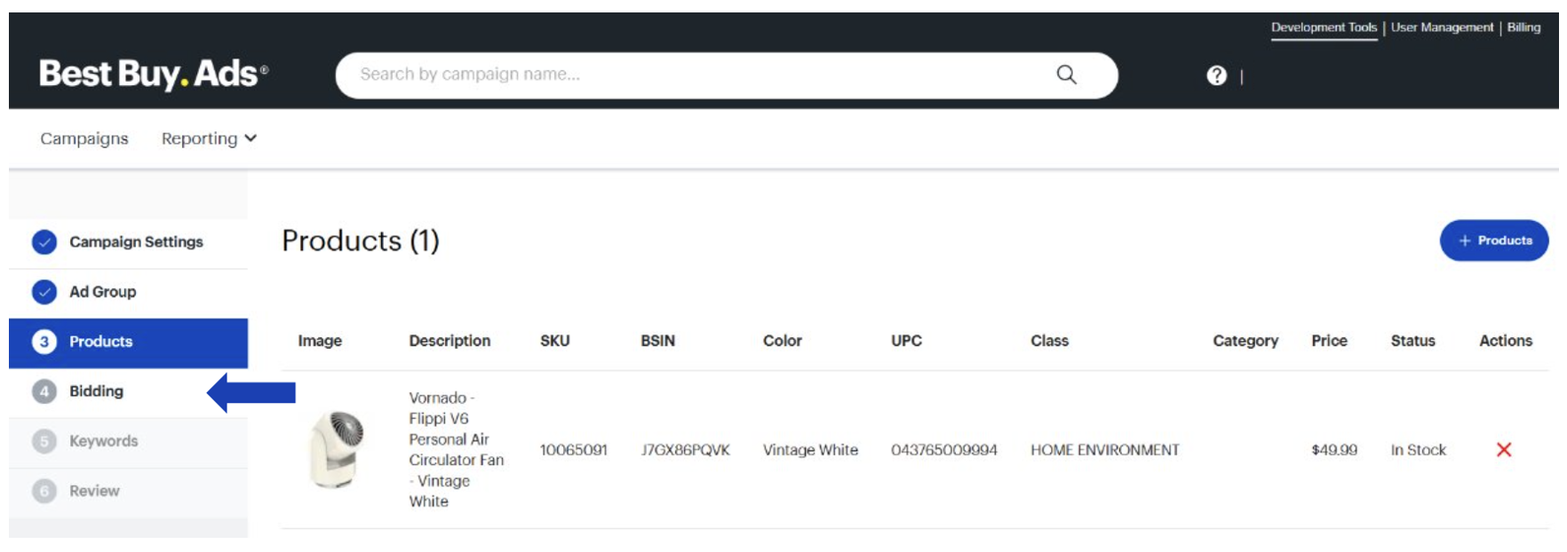
Task: Click the Best Buy Ads logo
Action: [153, 74]
